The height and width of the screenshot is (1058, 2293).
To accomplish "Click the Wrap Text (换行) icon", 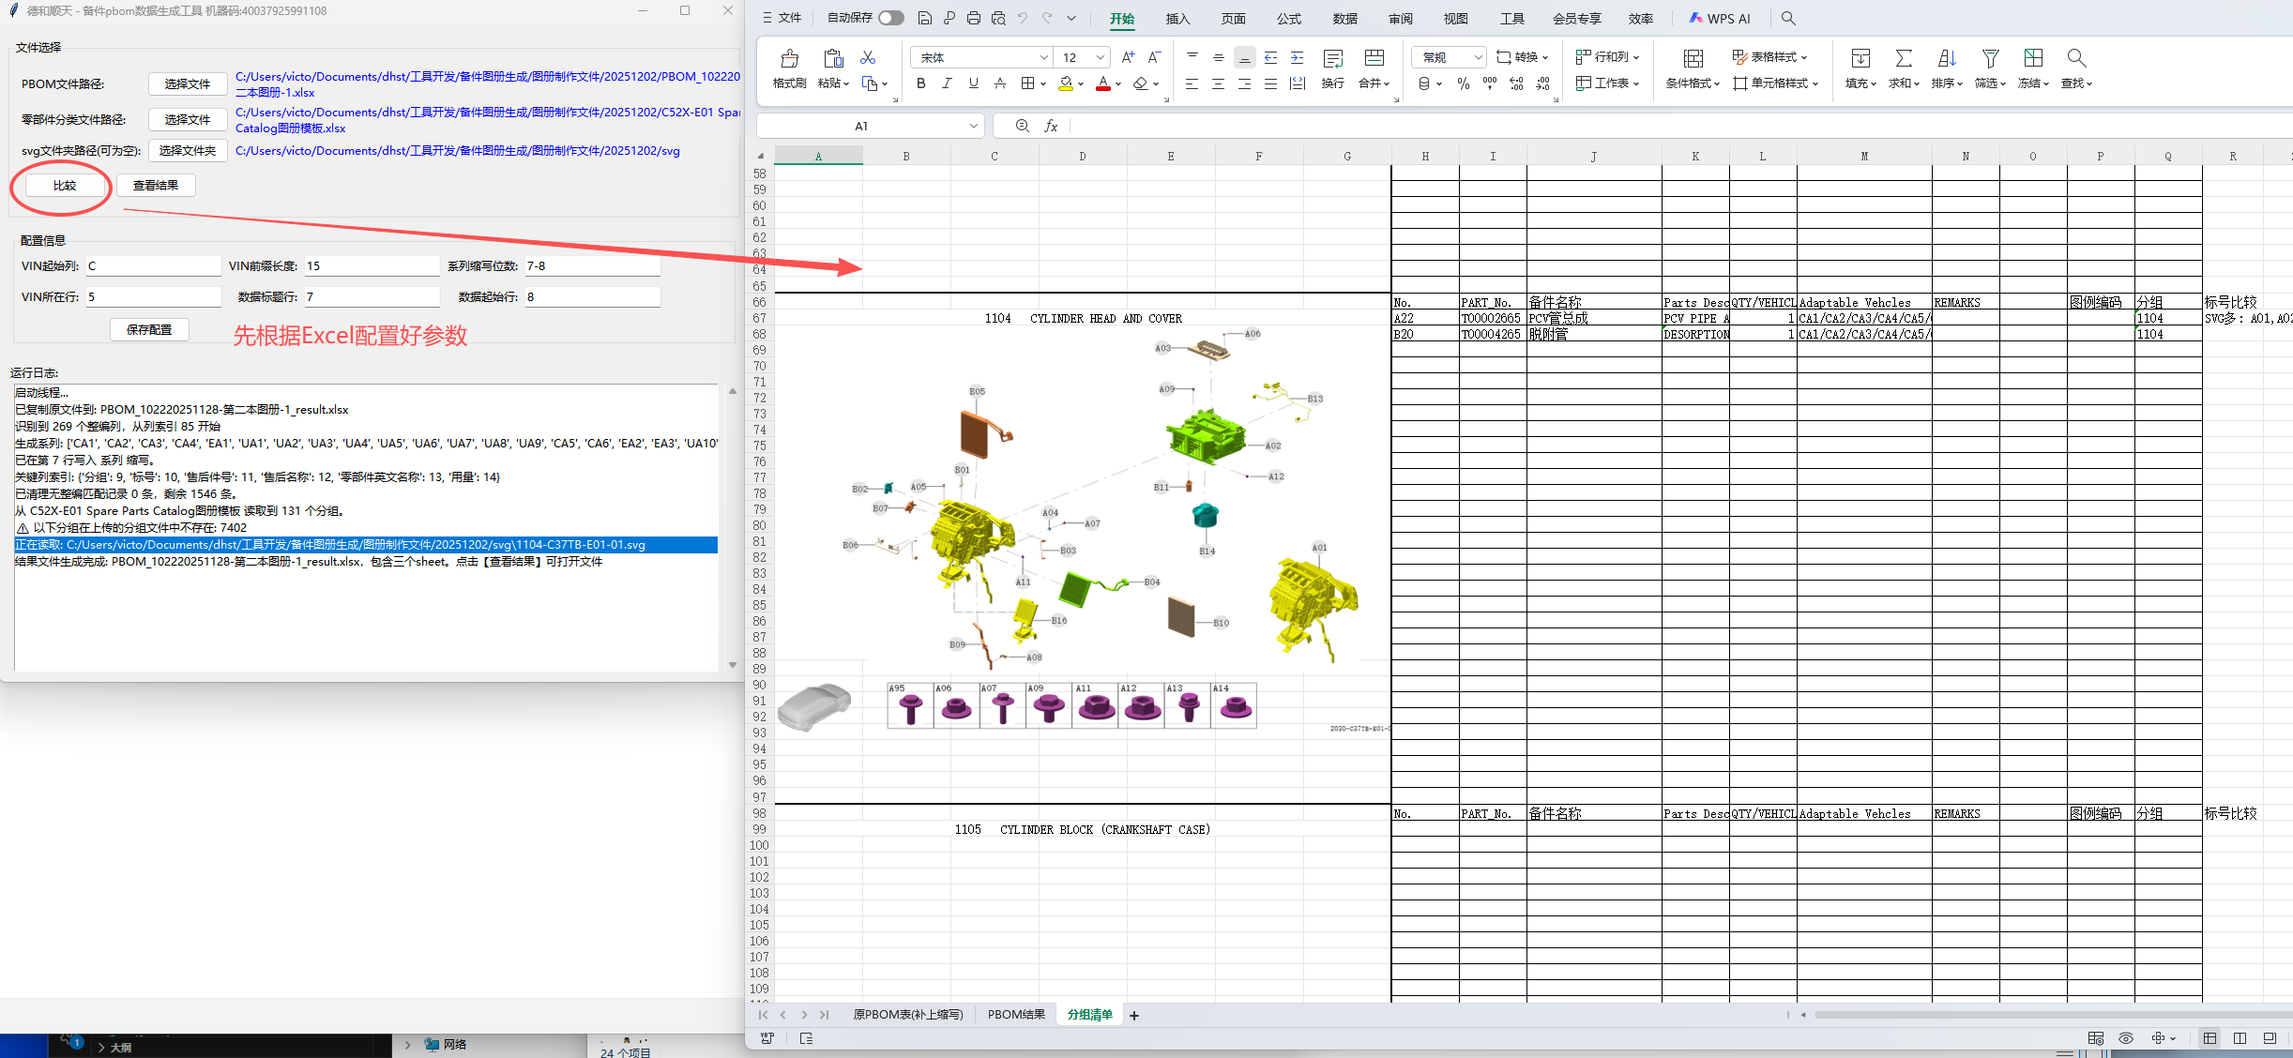I will (x=1332, y=59).
